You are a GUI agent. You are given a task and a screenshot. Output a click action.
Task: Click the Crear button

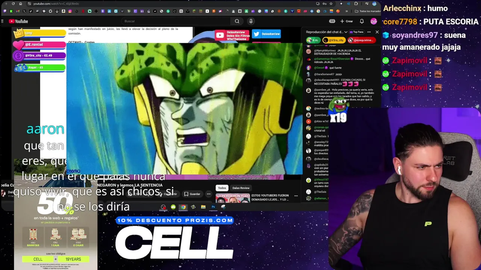(x=346, y=21)
